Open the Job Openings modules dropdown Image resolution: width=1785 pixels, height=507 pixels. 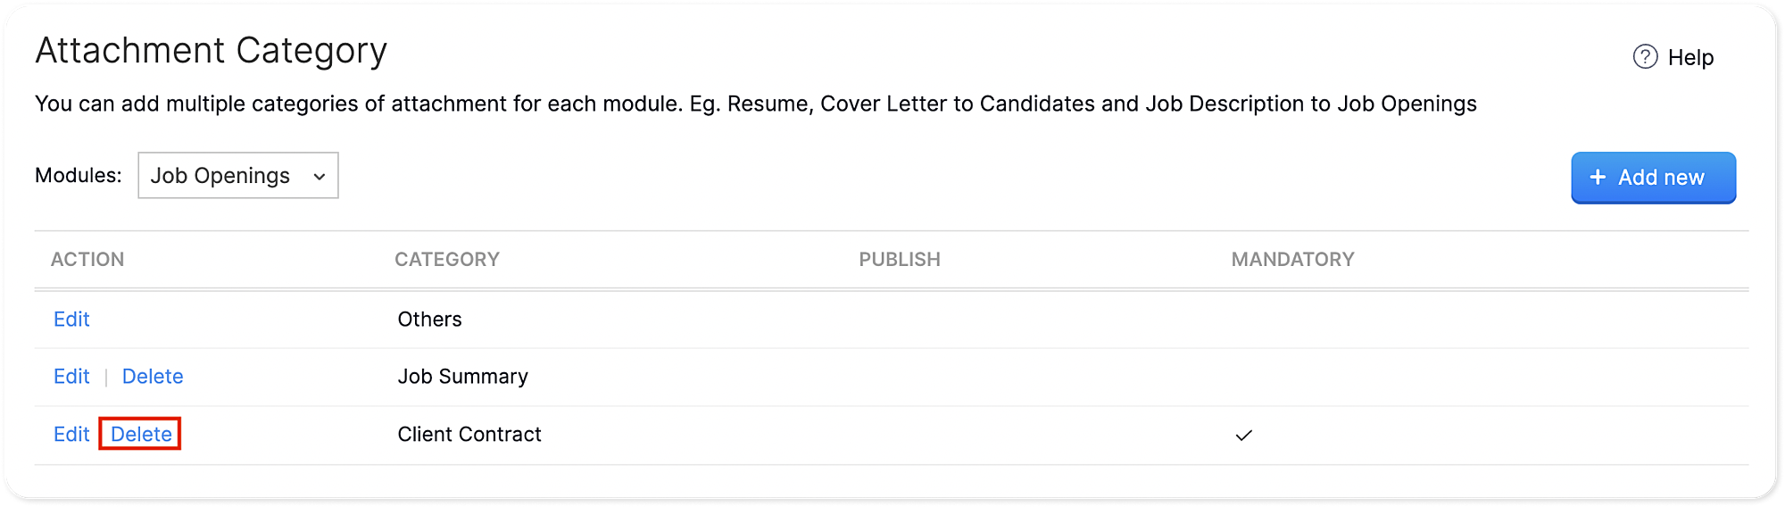pyautogui.click(x=237, y=176)
